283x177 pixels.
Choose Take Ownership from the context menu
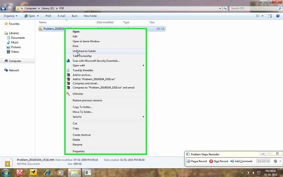(x=82, y=56)
